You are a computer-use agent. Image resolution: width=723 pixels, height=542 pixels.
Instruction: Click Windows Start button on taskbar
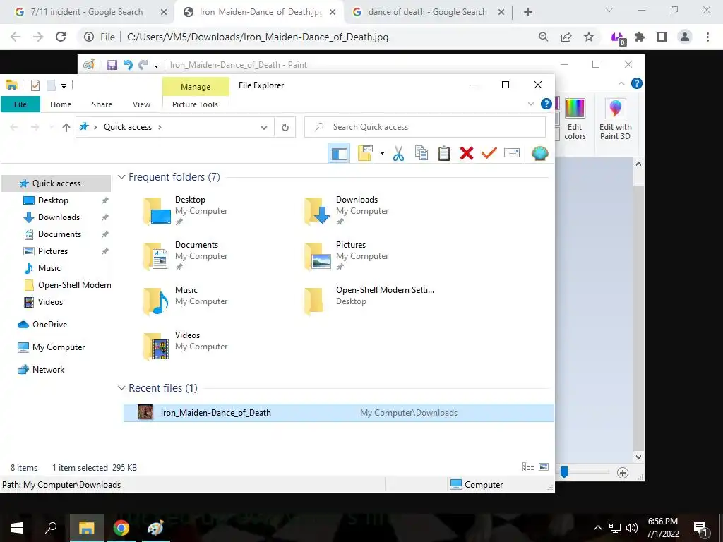pos(17,528)
